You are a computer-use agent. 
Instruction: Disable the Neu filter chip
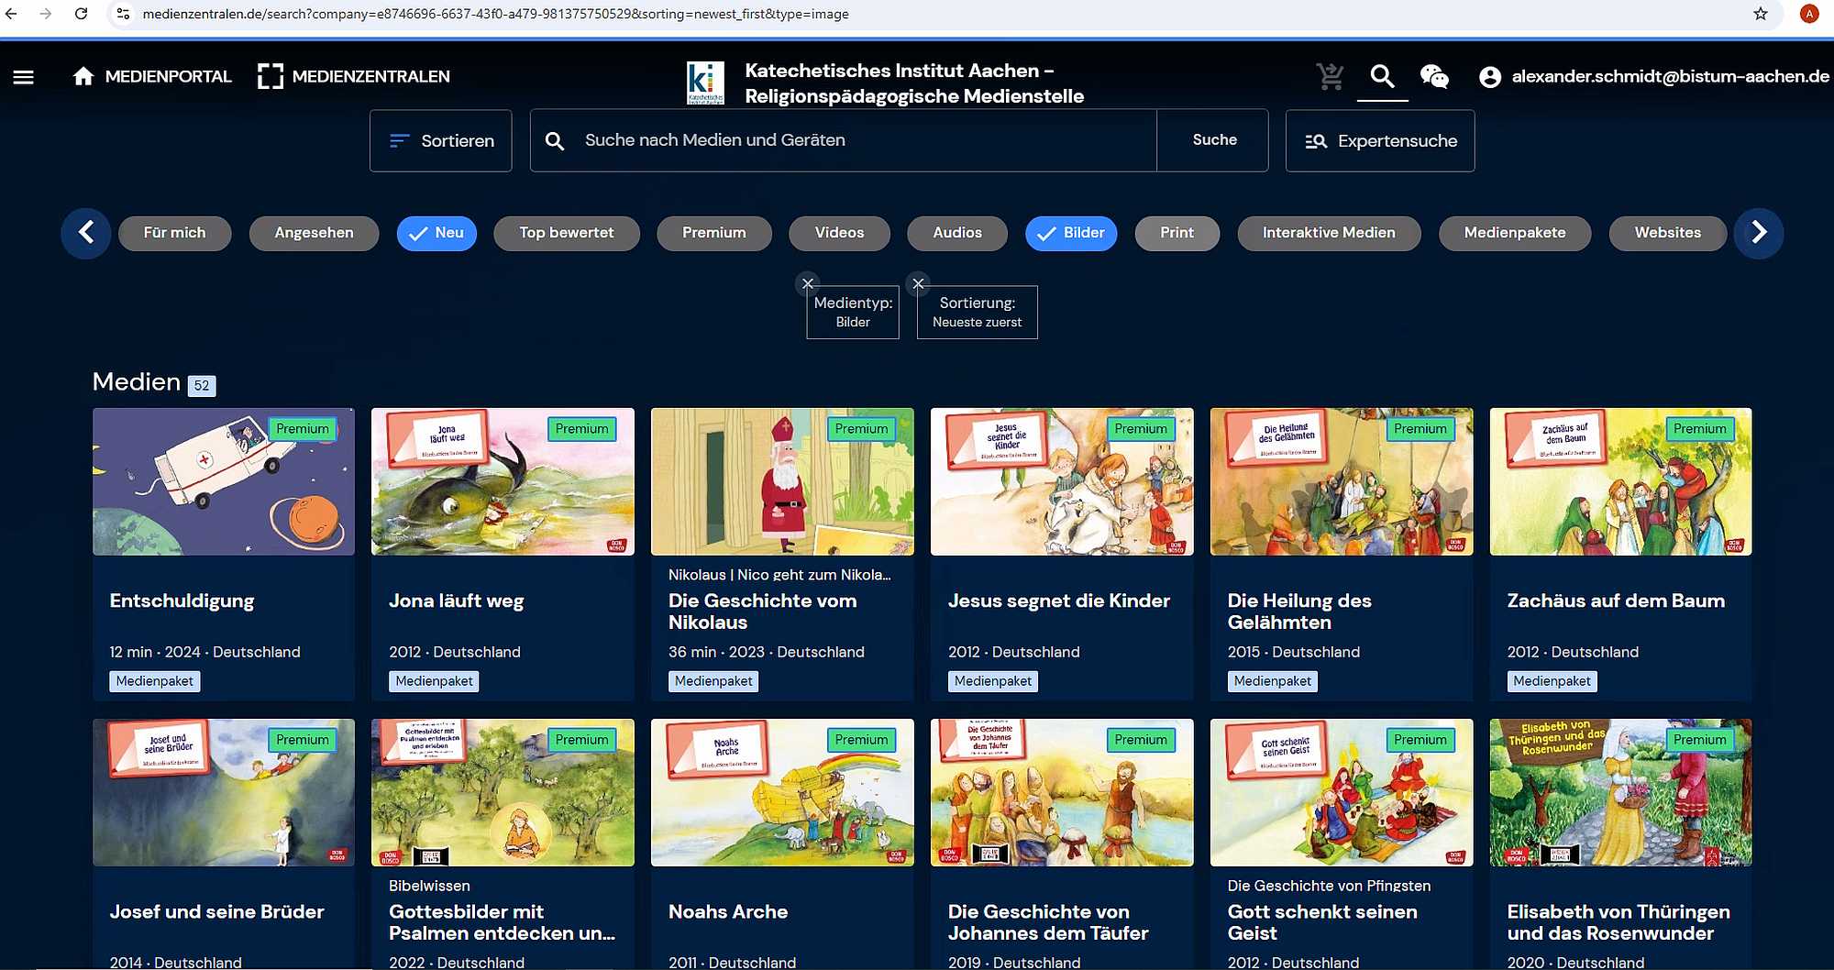click(x=436, y=233)
